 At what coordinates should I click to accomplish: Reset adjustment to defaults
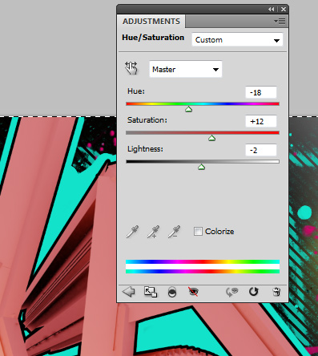tap(253, 292)
